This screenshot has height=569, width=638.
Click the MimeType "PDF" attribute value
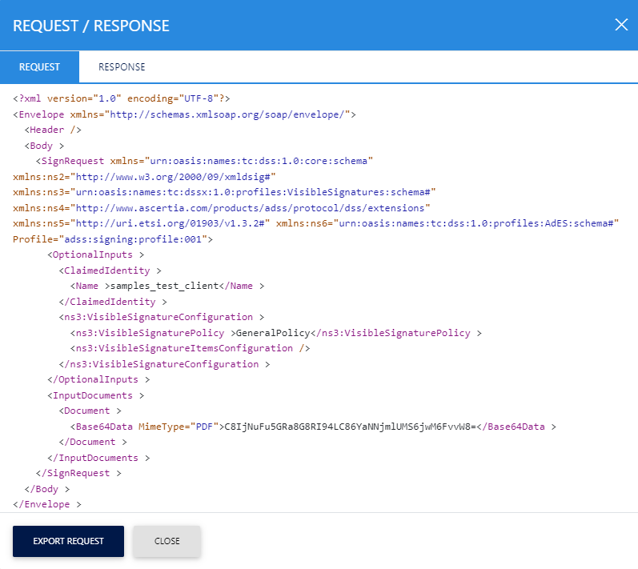pos(203,427)
